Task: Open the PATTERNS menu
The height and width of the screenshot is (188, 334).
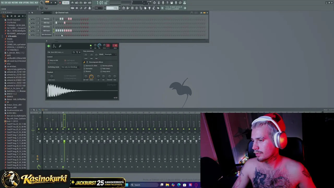Action: (15, 3)
